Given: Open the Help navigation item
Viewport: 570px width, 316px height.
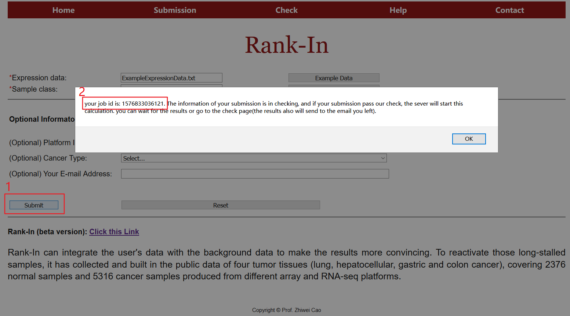Looking at the screenshot, I should click(398, 10).
